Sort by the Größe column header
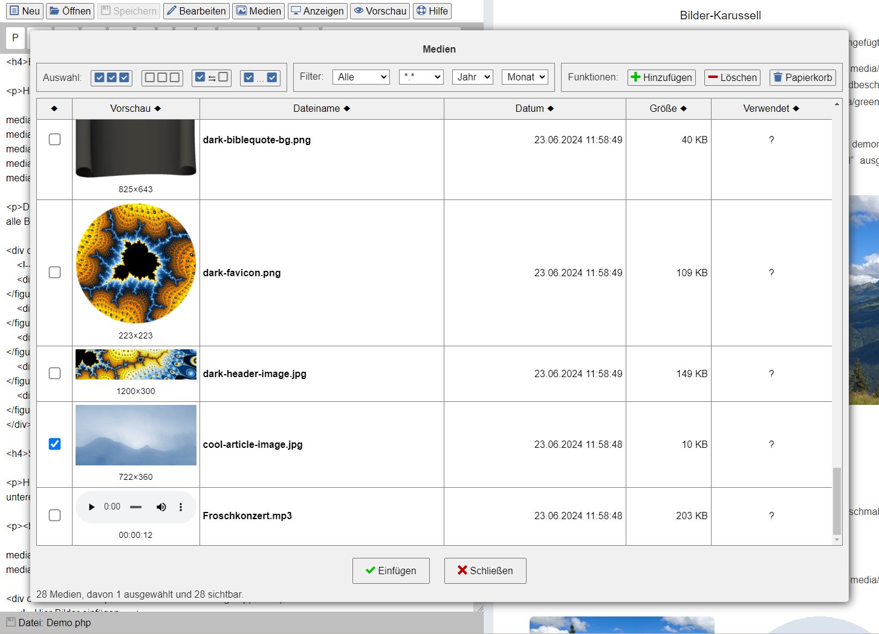879x634 pixels. (668, 109)
